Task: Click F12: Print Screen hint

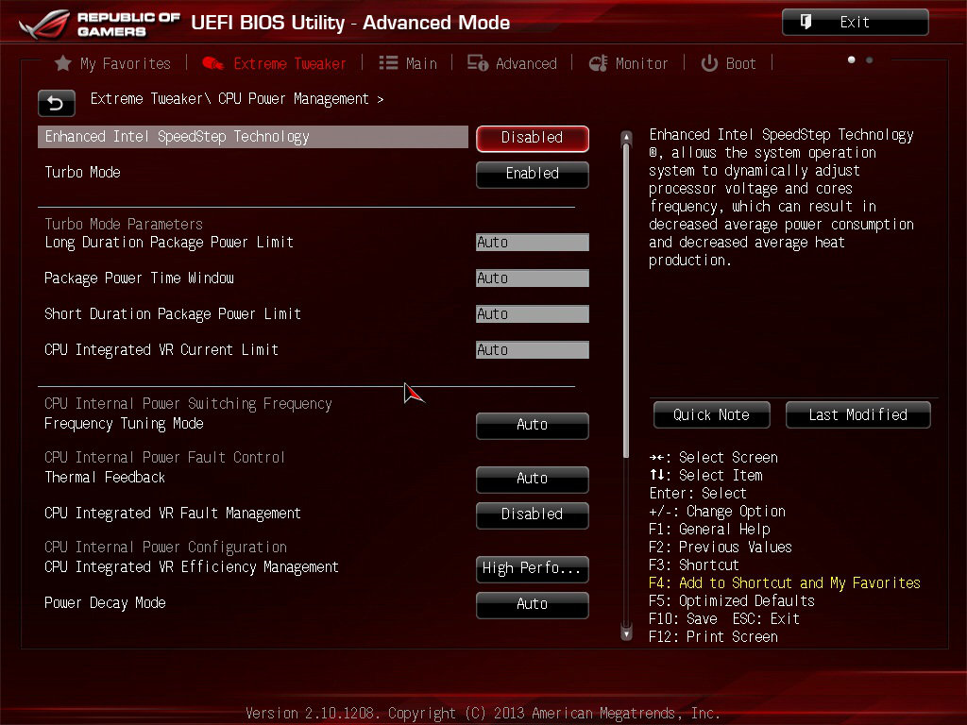Action: tap(714, 637)
